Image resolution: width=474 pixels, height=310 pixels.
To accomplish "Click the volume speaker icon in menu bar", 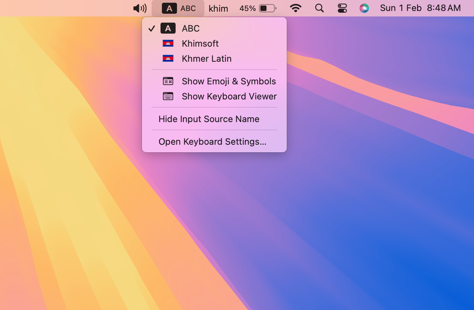I will [x=139, y=8].
